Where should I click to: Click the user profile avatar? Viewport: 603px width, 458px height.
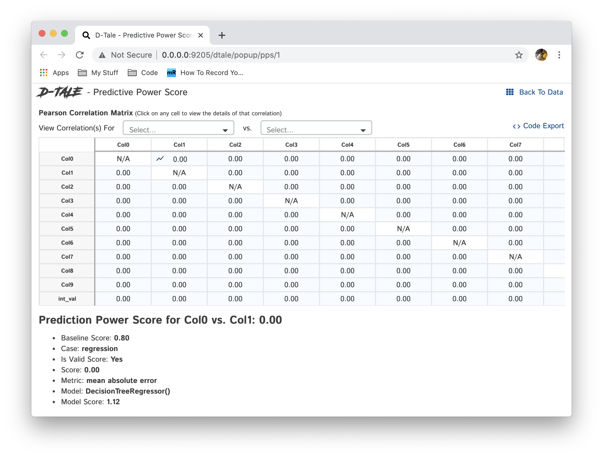click(x=541, y=55)
